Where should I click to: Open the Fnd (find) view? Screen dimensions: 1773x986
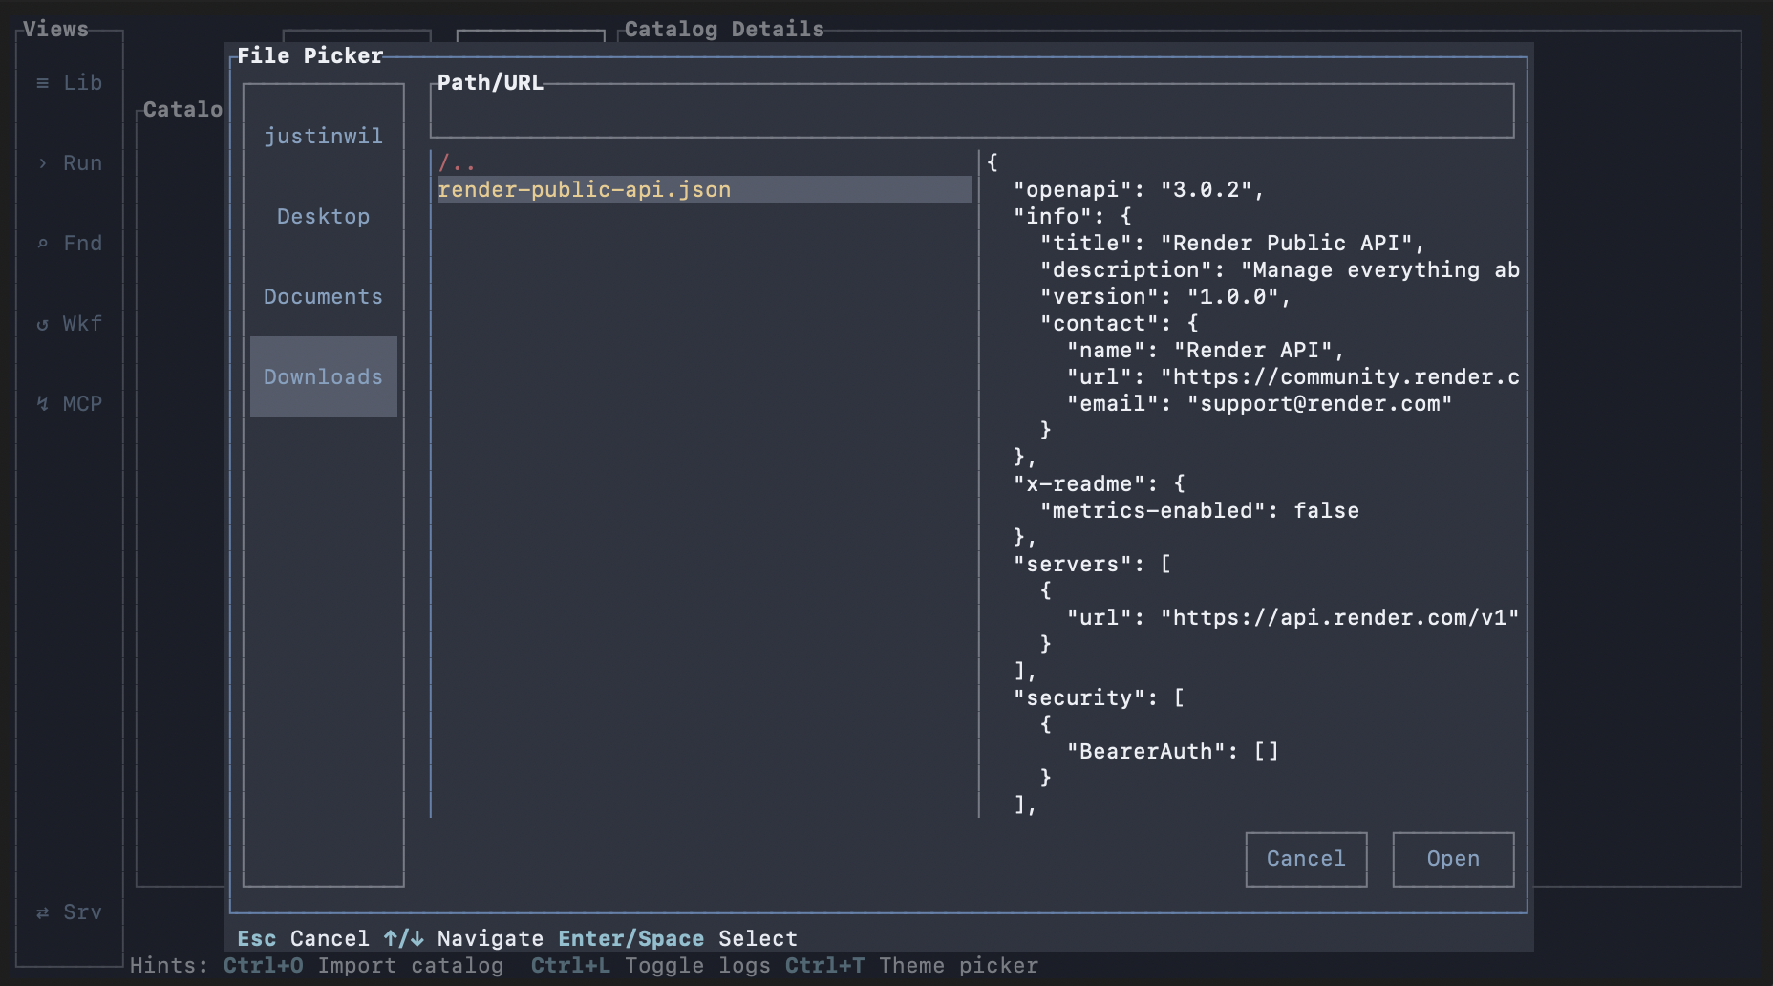pos(70,243)
